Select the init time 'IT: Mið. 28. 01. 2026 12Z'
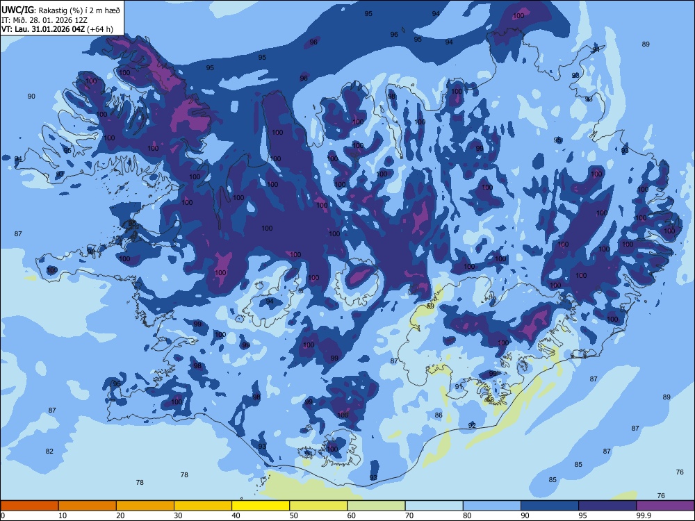This screenshot has height=521, width=695. [44, 20]
